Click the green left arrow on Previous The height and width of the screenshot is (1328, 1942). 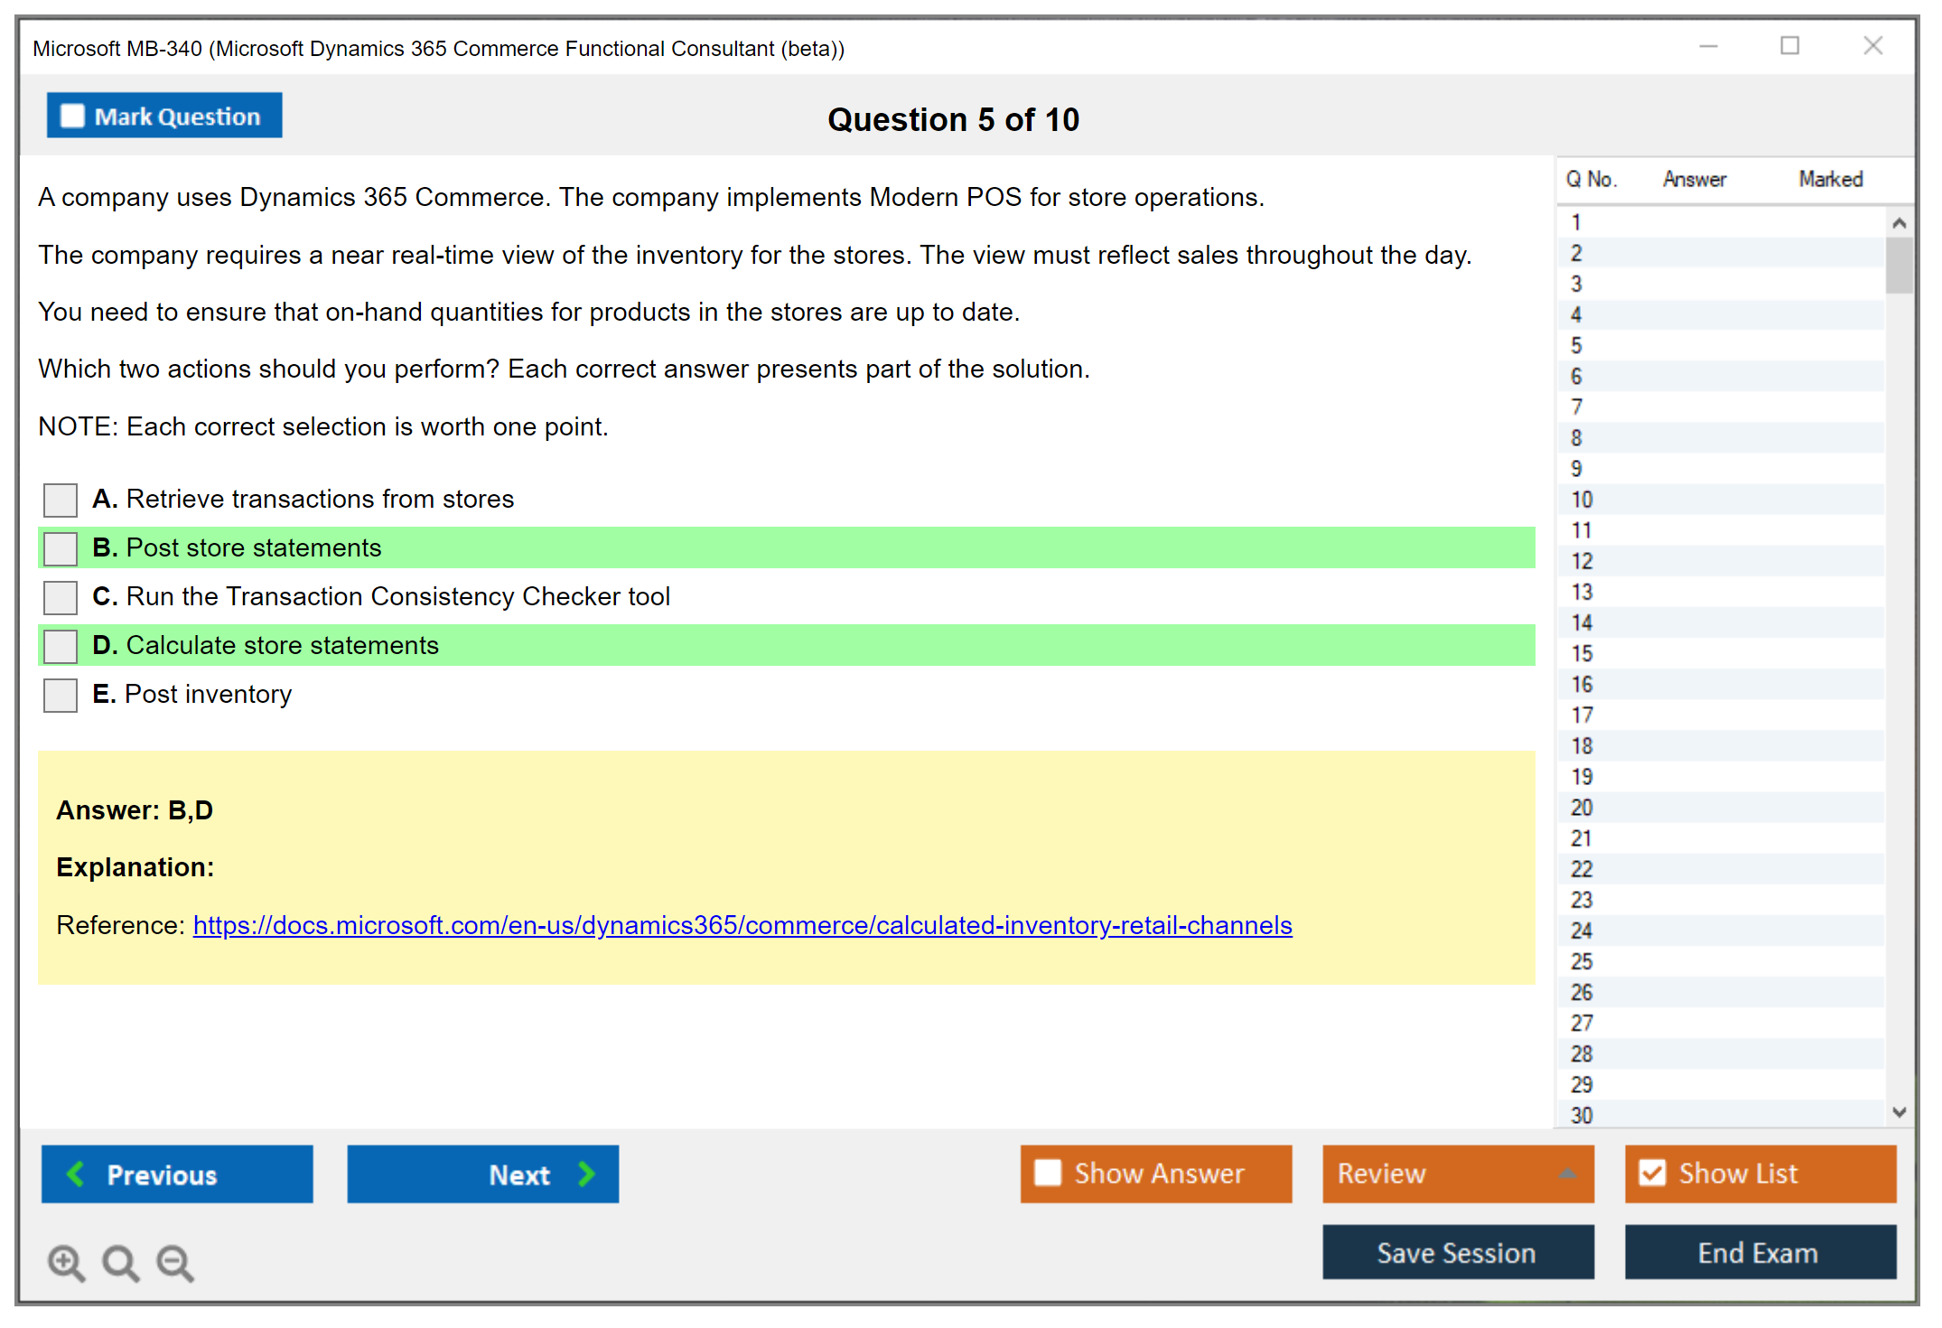pos(76,1174)
